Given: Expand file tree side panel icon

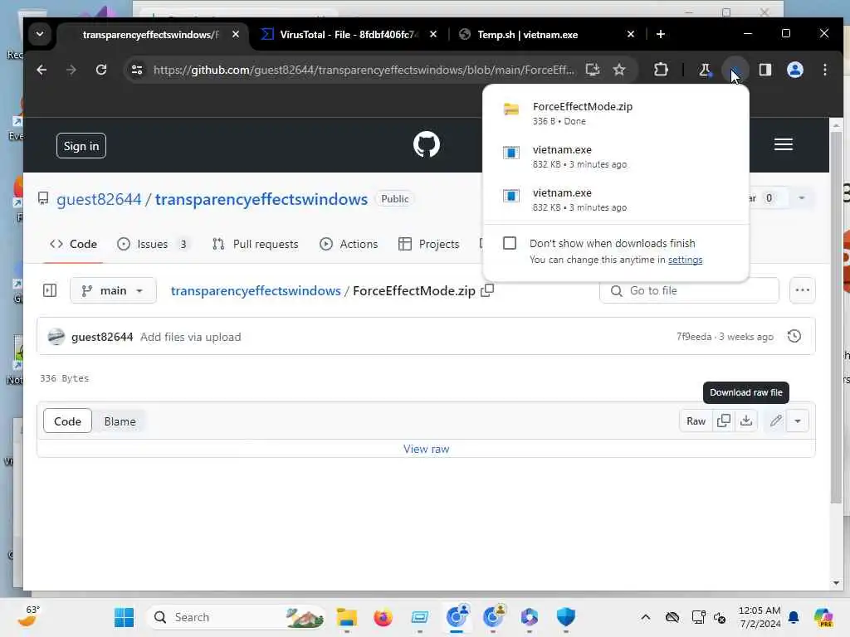Looking at the screenshot, I should [50, 291].
